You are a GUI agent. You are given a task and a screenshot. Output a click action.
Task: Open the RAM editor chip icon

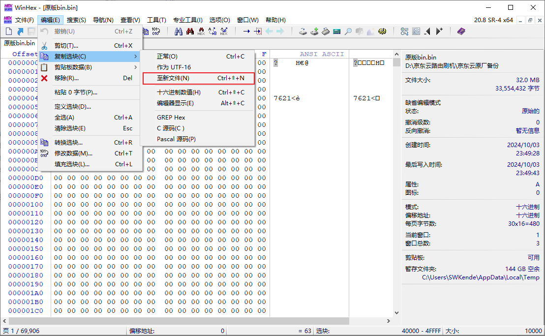pos(326,31)
